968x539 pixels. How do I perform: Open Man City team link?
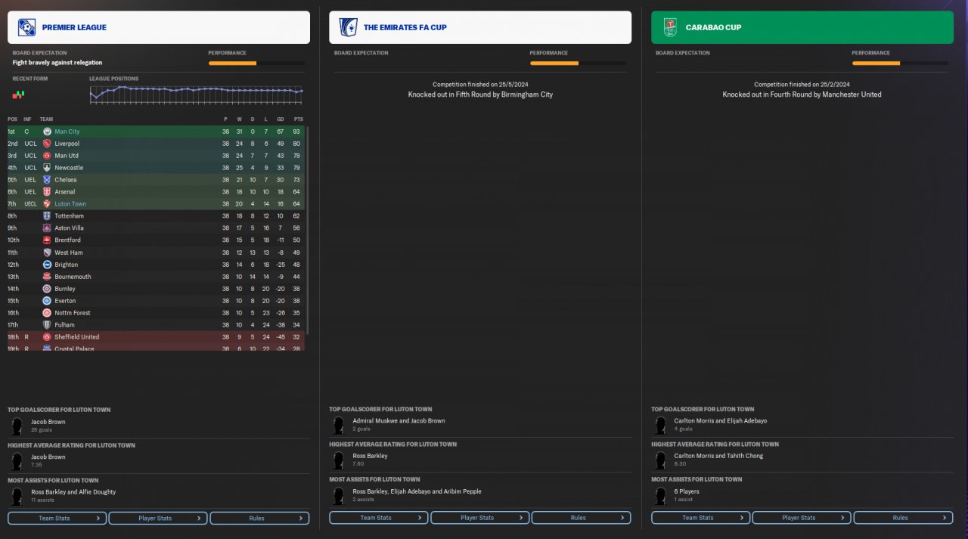coord(67,132)
